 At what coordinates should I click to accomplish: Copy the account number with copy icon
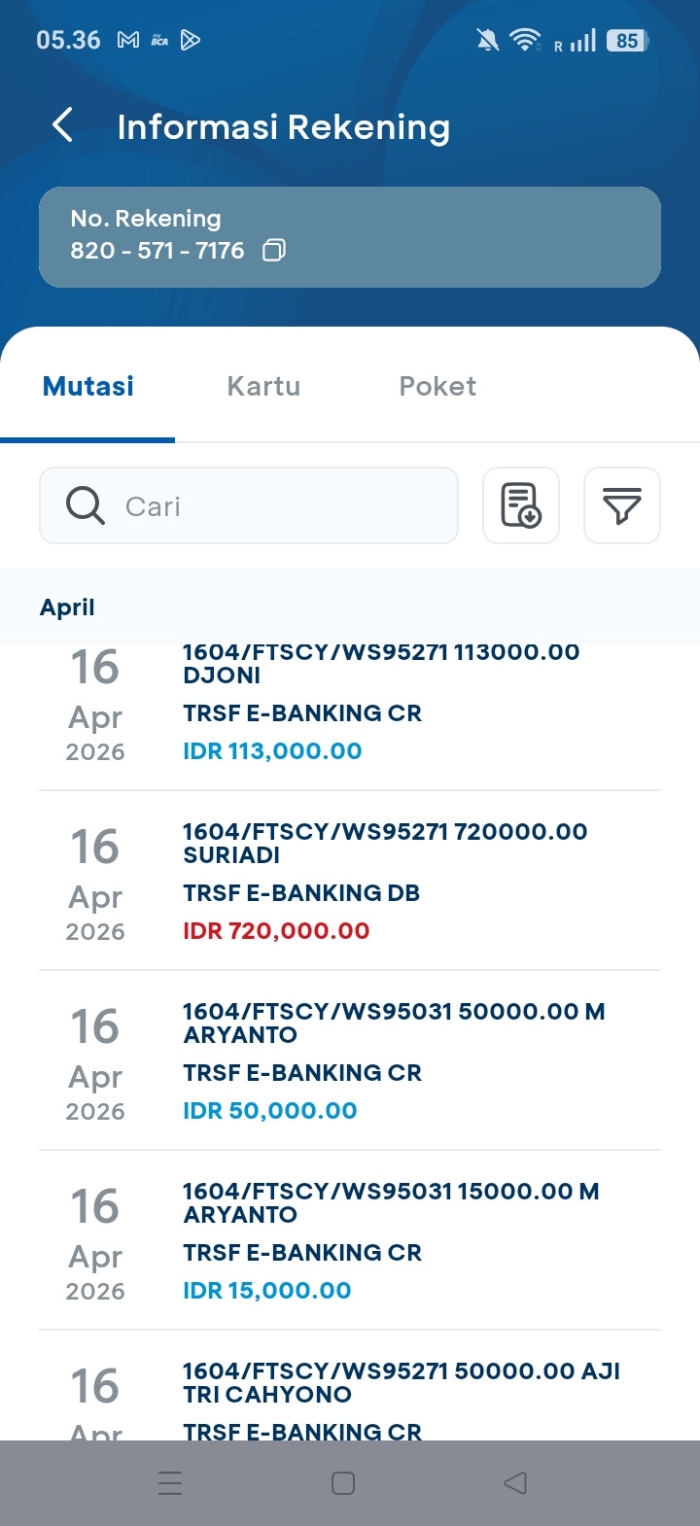[274, 251]
